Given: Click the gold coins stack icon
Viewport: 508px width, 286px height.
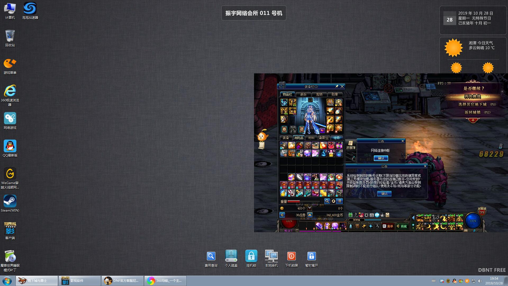Looking at the screenshot, I should (310, 215).
